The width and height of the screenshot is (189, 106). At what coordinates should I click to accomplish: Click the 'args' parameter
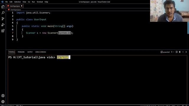click(69, 26)
